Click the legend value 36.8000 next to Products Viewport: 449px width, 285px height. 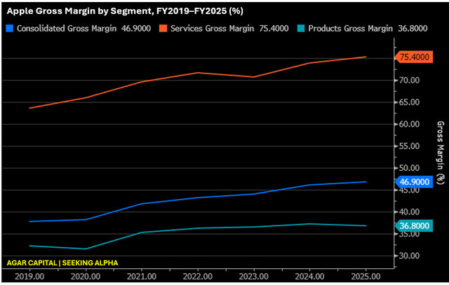(413, 28)
